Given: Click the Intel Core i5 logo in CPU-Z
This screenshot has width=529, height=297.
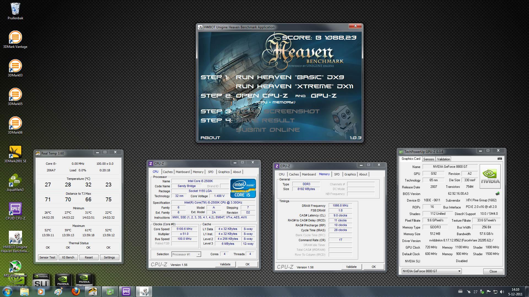Looking at the screenshot, I should click(243, 188).
